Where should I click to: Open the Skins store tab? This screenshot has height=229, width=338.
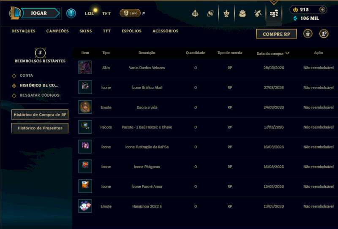point(86,31)
